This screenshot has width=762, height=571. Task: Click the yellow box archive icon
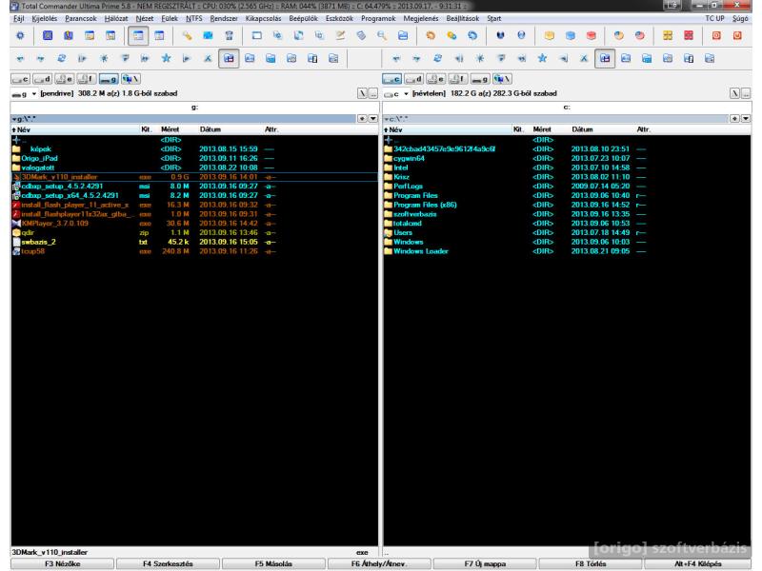[550, 35]
